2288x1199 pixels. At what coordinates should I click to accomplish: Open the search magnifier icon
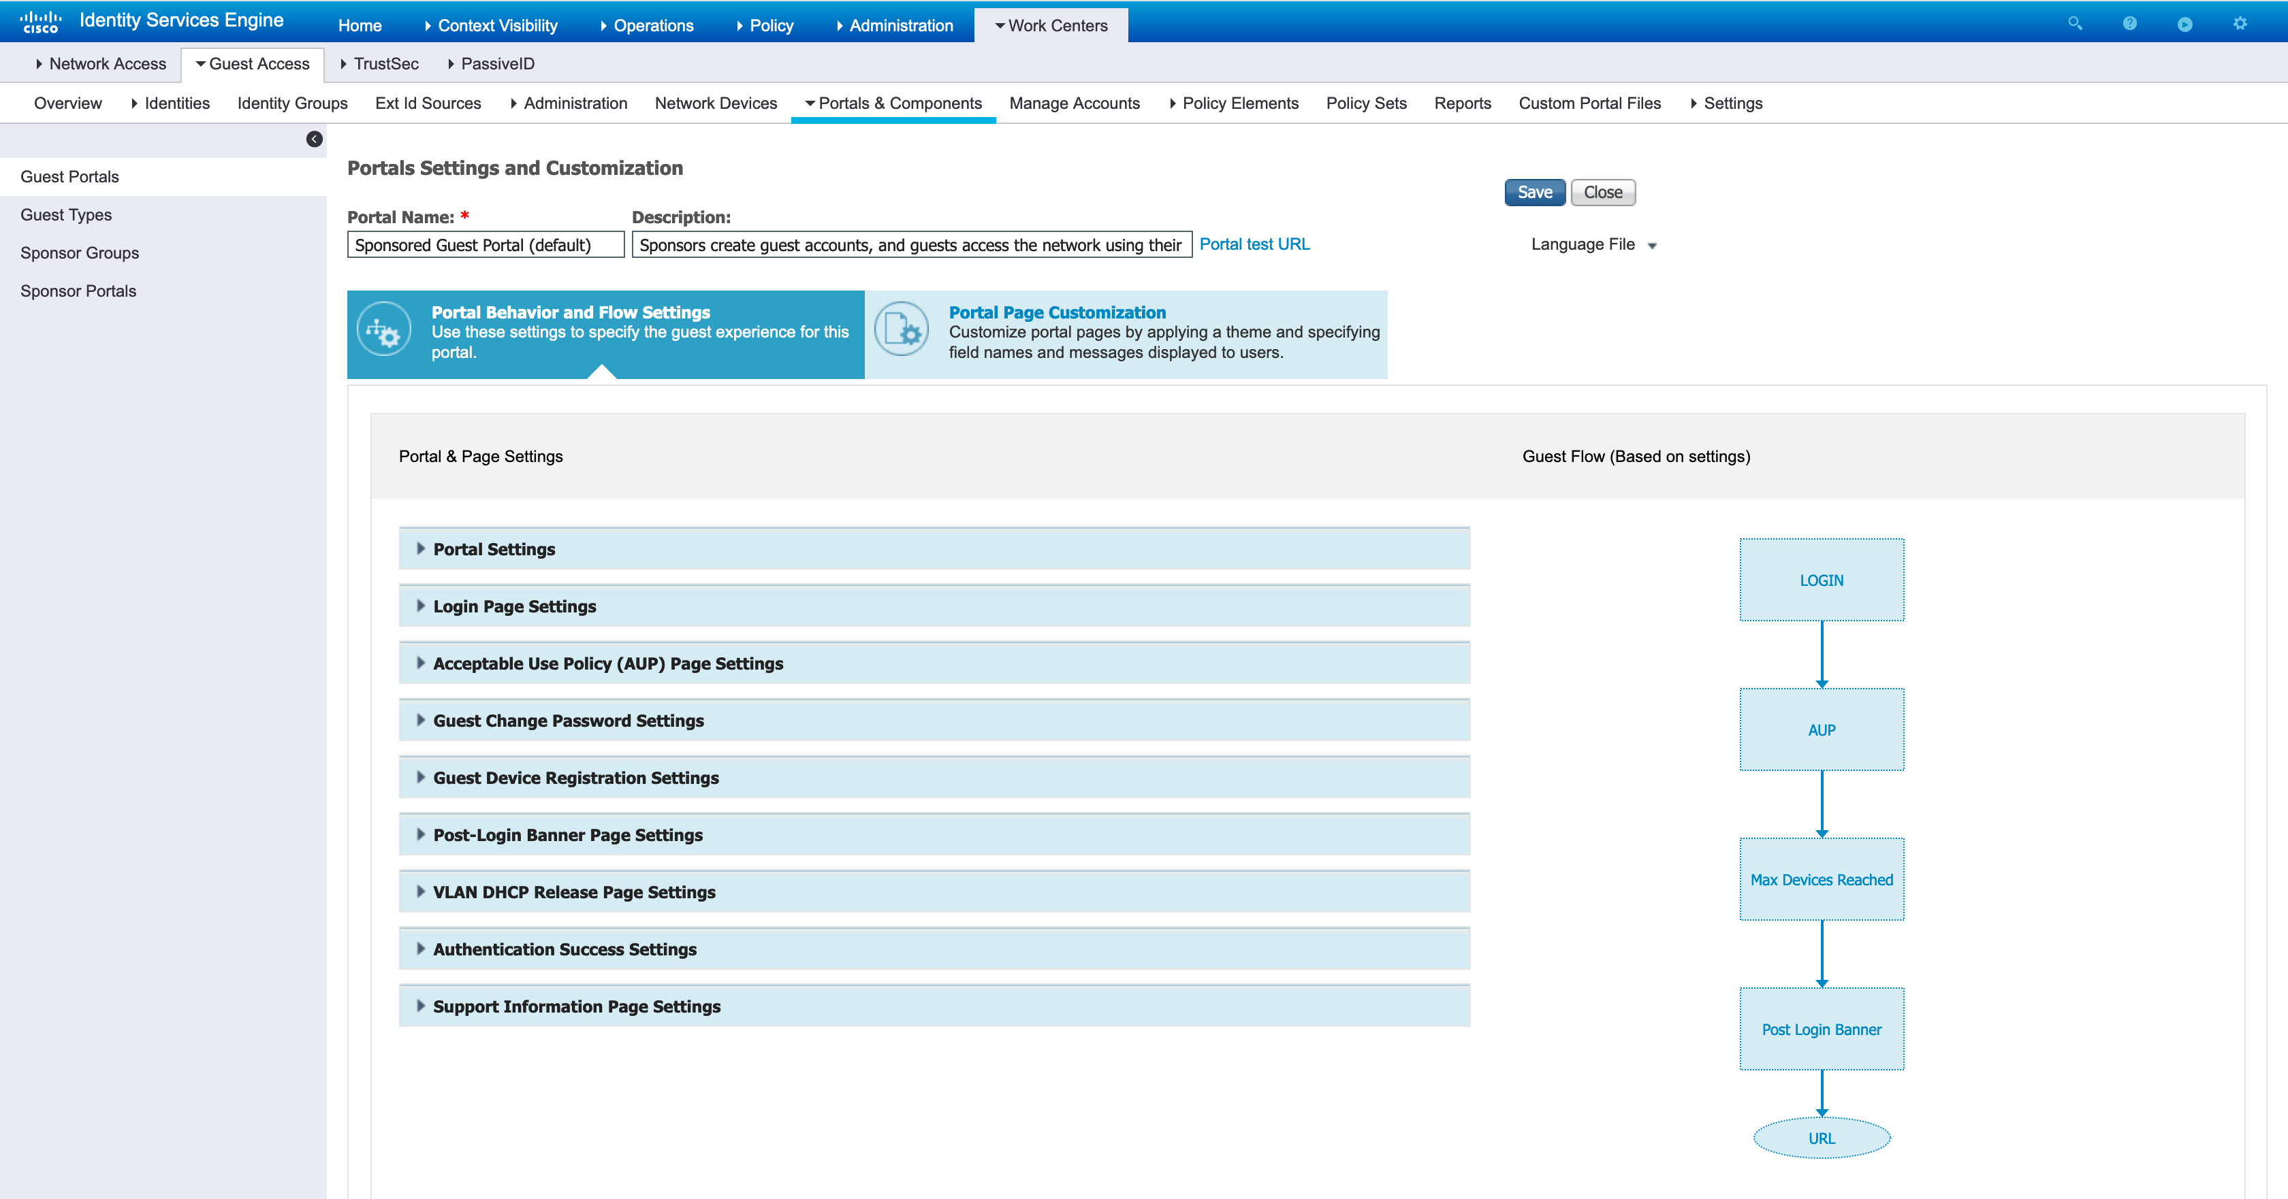[x=2075, y=24]
